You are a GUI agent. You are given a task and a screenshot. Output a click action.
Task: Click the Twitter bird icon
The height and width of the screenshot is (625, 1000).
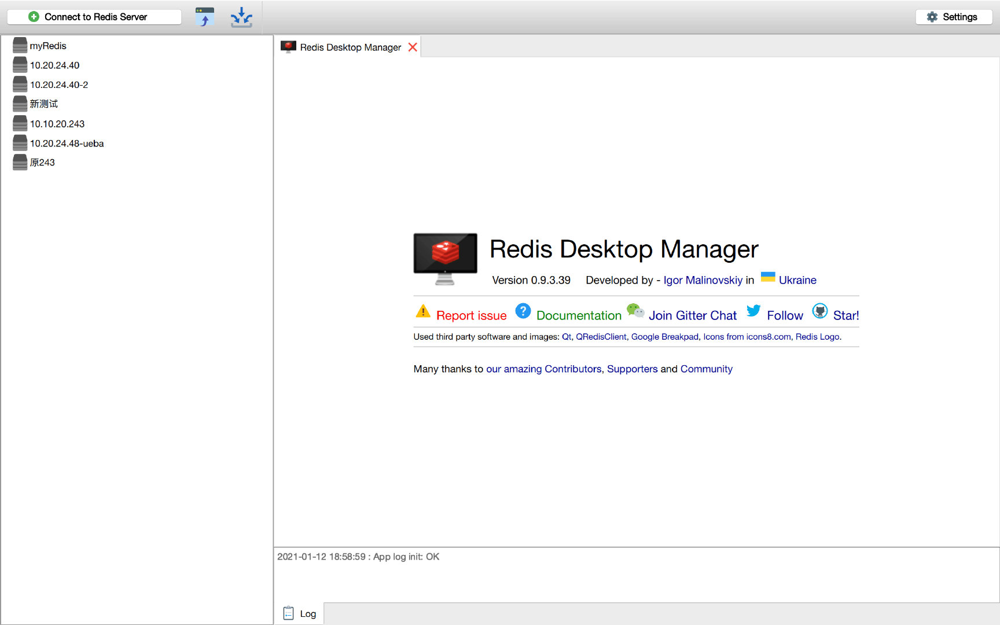tap(753, 311)
